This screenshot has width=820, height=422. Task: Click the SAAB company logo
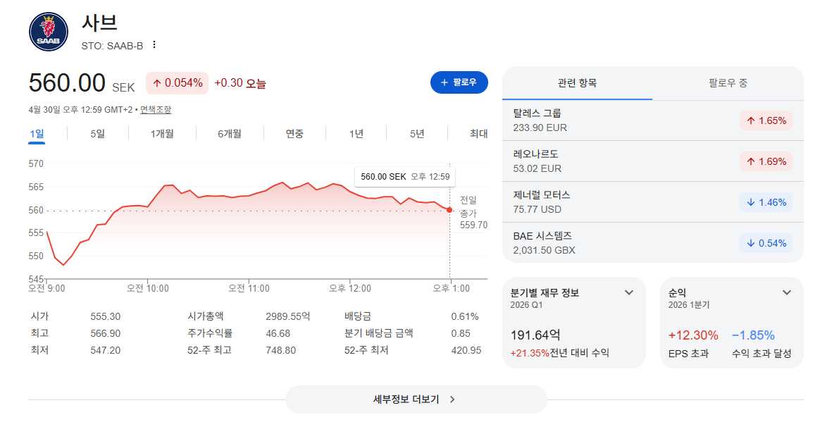(49, 32)
